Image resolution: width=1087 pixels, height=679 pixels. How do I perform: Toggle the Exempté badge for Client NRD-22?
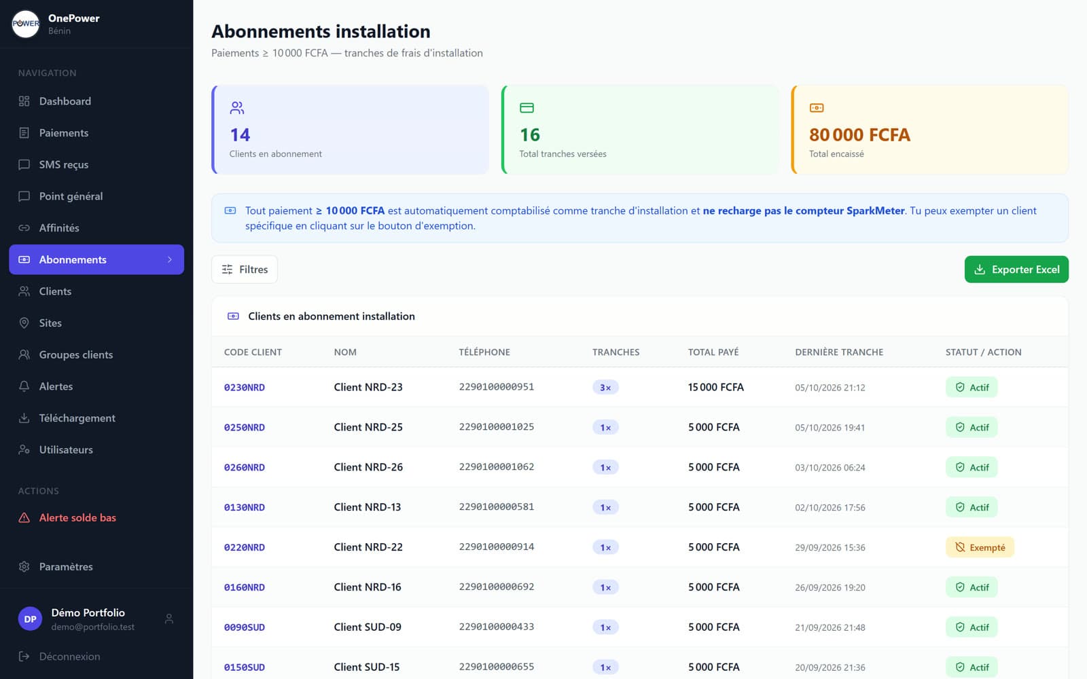pos(980,547)
